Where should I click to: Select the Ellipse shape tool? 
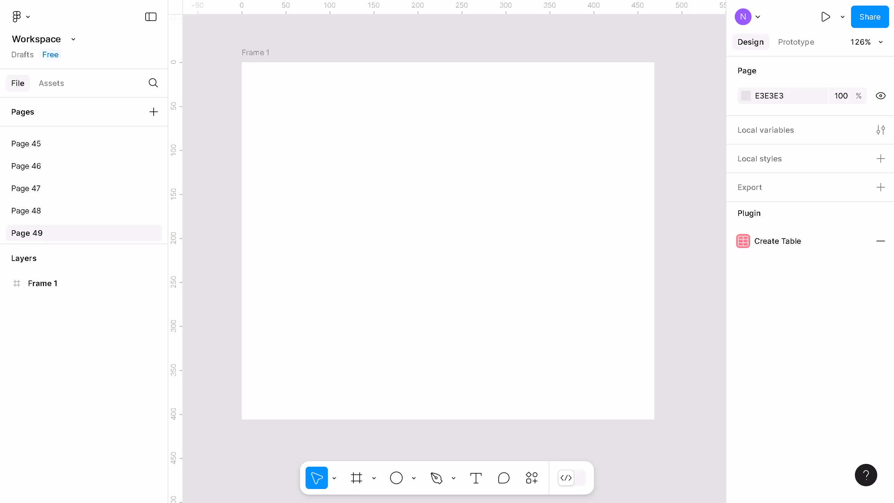point(396,478)
